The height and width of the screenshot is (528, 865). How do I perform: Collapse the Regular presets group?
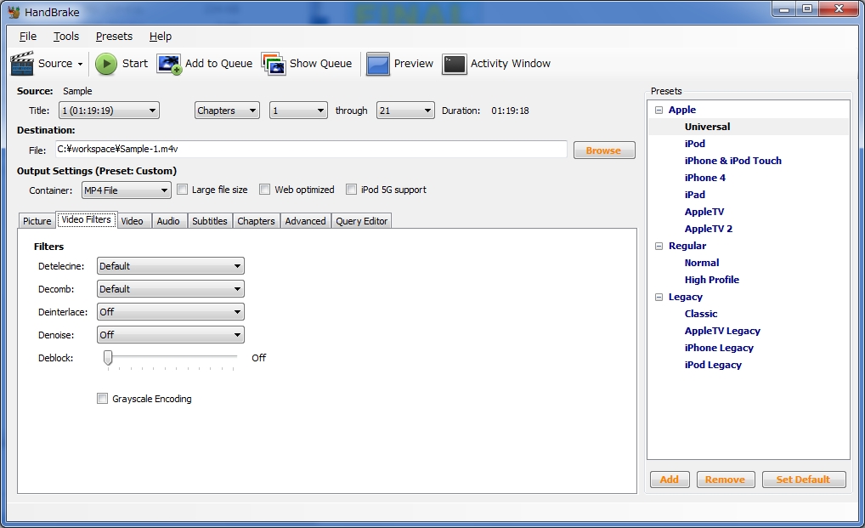pos(659,246)
